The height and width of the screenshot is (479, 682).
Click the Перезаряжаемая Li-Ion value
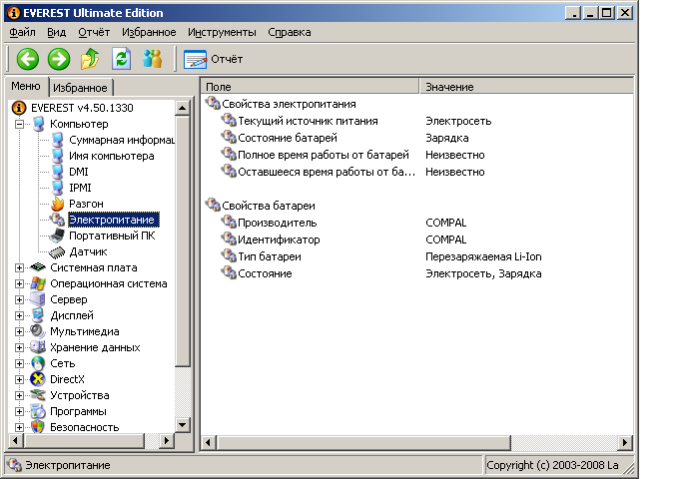(x=483, y=256)
